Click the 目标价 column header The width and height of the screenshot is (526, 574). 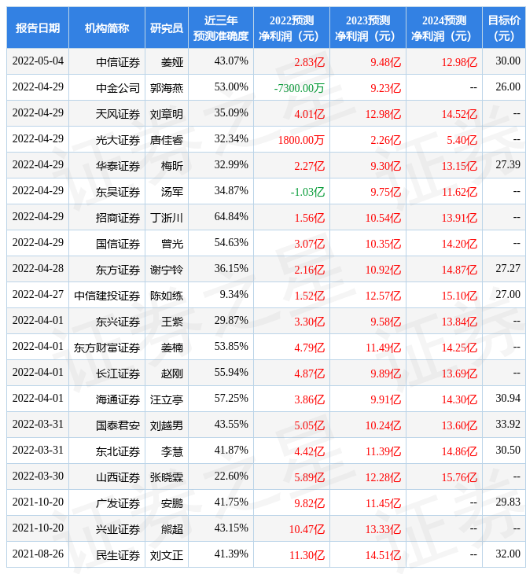coord(504,28)
